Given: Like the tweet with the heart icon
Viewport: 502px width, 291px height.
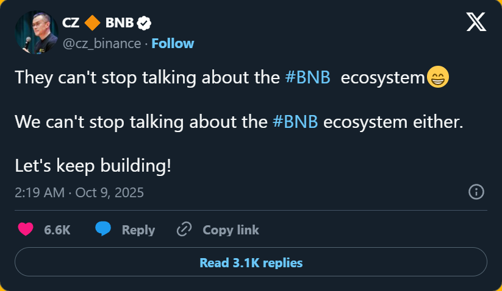Looking at the screenshot, I should pos(26,230).
